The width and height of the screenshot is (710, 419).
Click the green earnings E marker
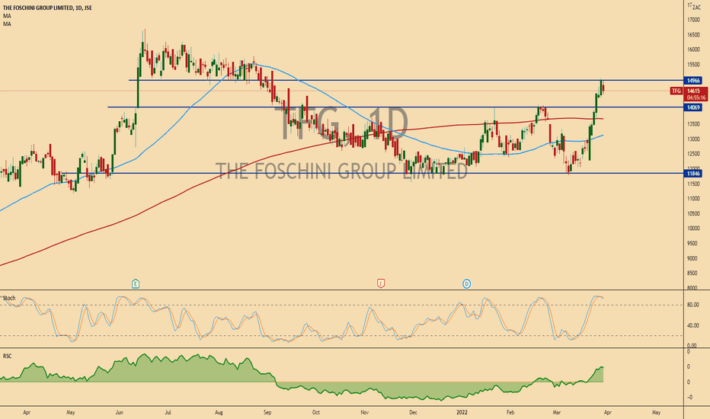tap(136, 284)
